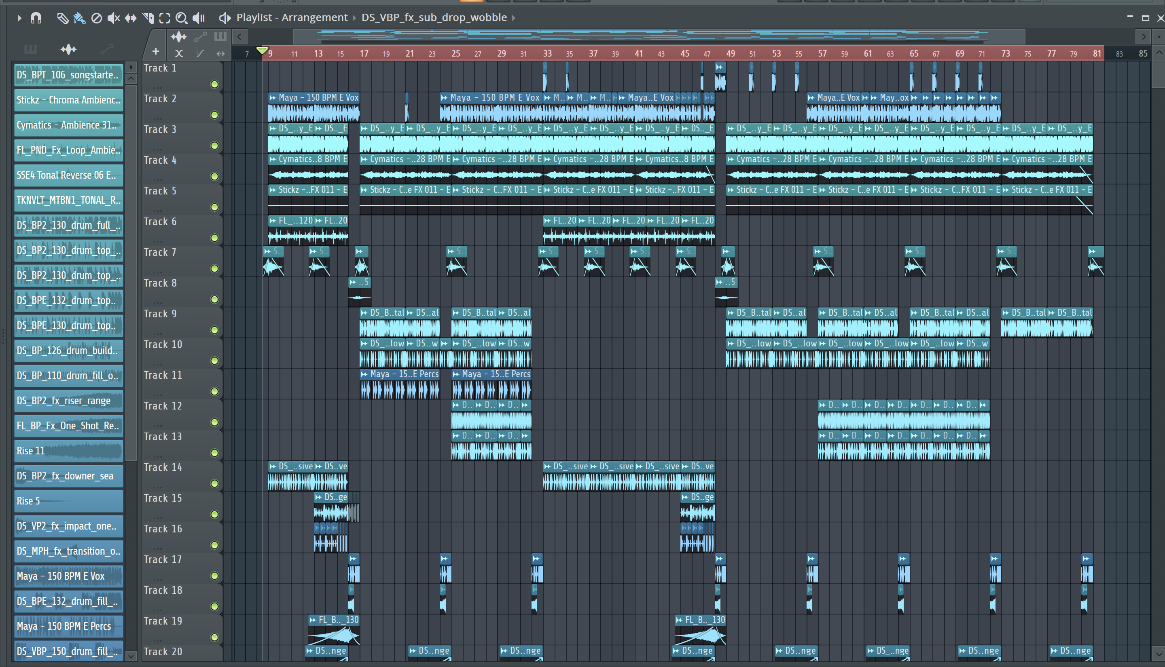Image resolution: width=1165 pixels, height=667 pixels.
Task: Open menu of first Cymatics clip on Track 4
Action: pos(273,159)
